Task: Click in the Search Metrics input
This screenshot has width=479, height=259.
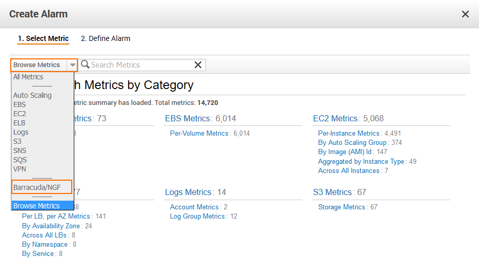Action: (x=142, y=65)
